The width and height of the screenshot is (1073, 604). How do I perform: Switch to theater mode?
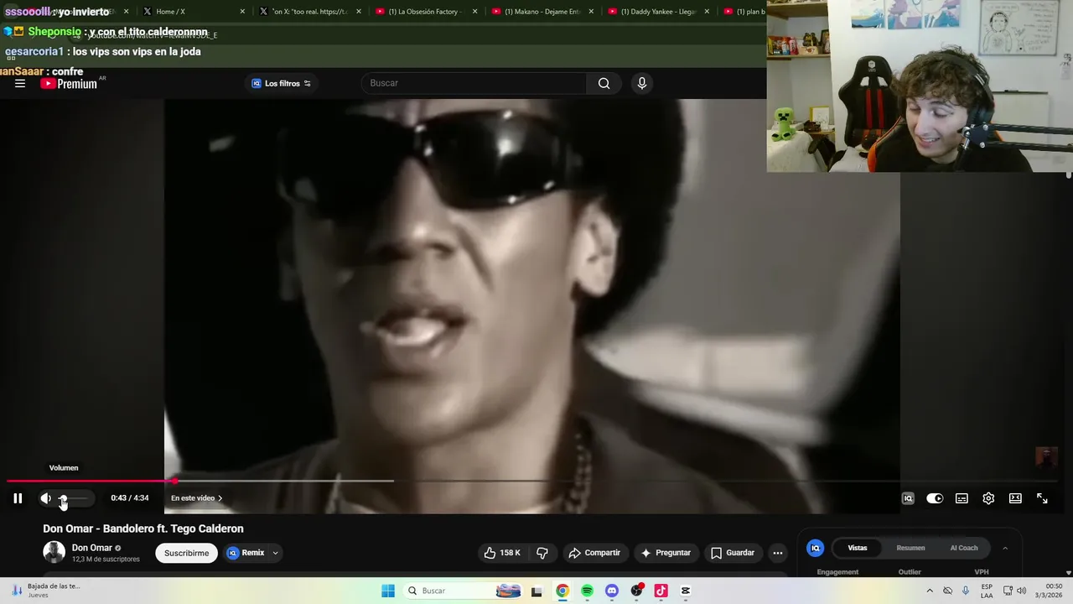click(x=1015, y=498)
